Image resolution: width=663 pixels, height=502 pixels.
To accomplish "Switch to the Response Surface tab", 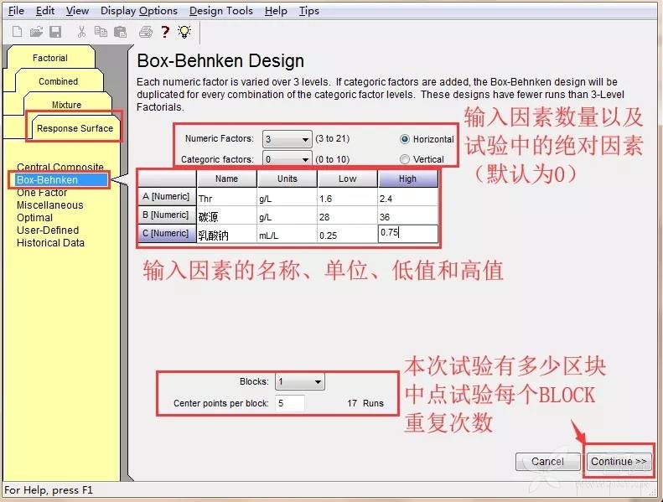I will pyautogui.click(x=75, y=128).
